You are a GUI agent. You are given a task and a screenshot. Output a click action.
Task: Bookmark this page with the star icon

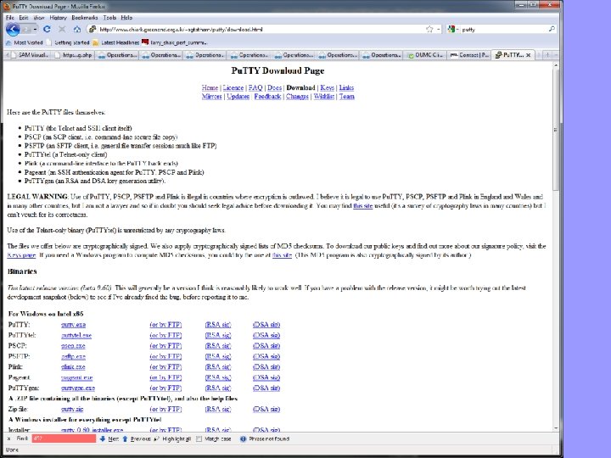coord(429,29)
